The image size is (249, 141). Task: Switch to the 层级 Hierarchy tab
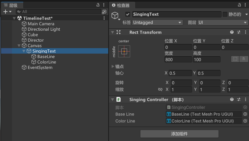(x=11, y=5)
